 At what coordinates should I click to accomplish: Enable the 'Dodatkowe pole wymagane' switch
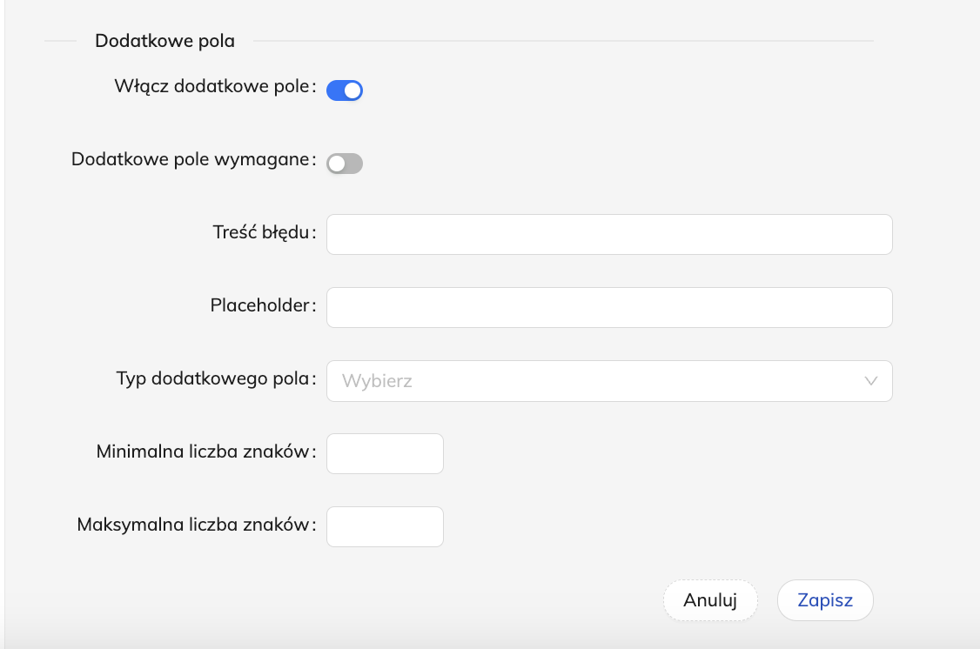[344, 164]
